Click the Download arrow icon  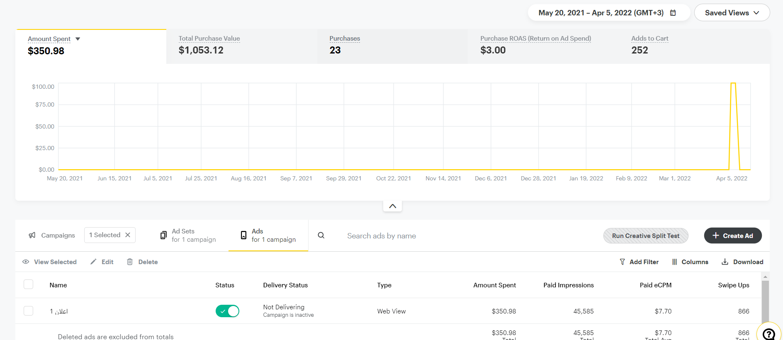point(725,262)
